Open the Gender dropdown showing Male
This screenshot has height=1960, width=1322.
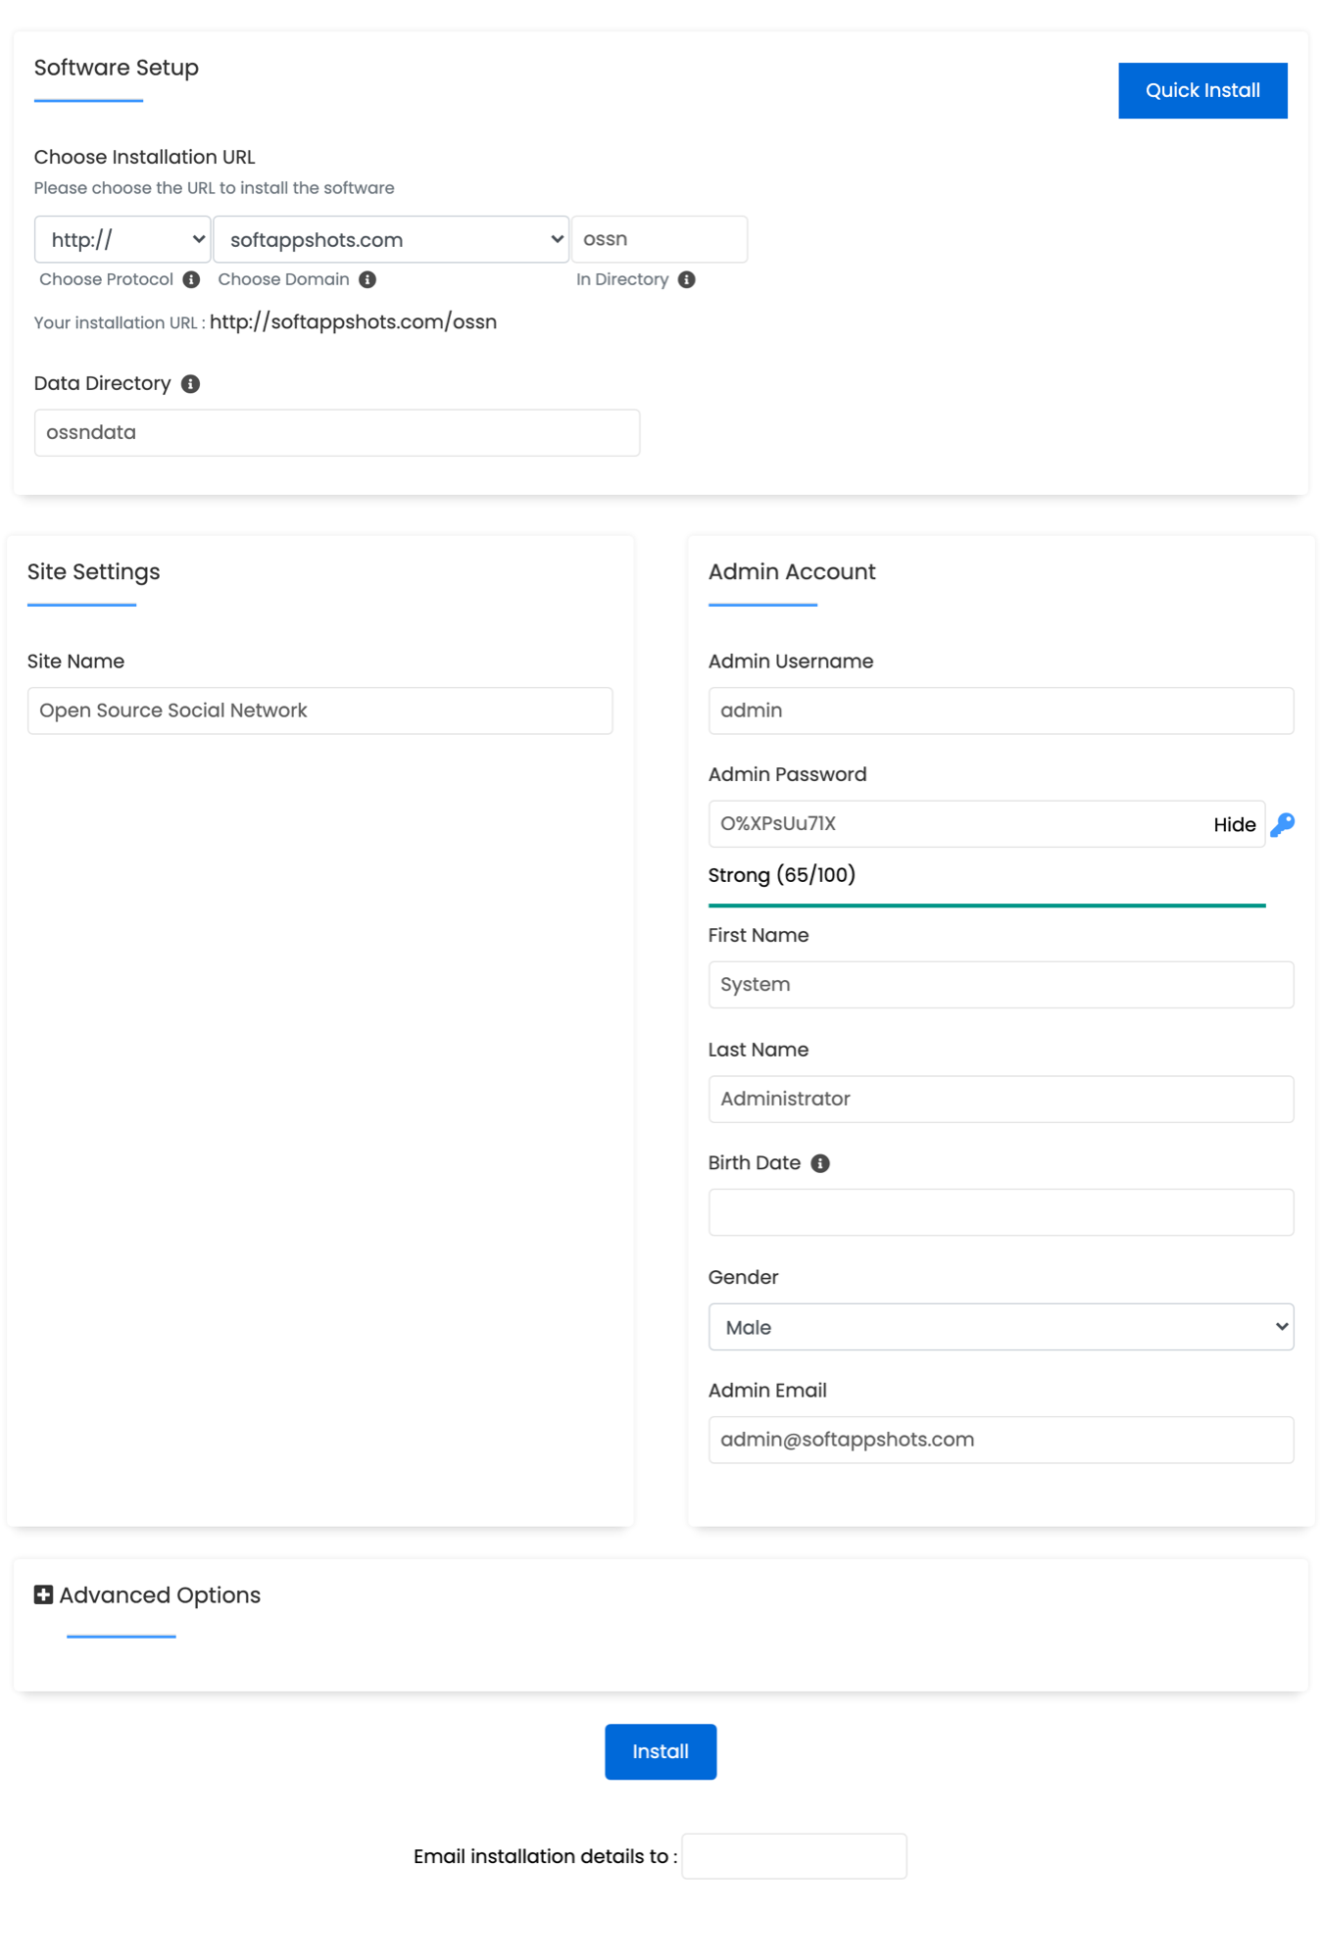coord(1001,1327)
